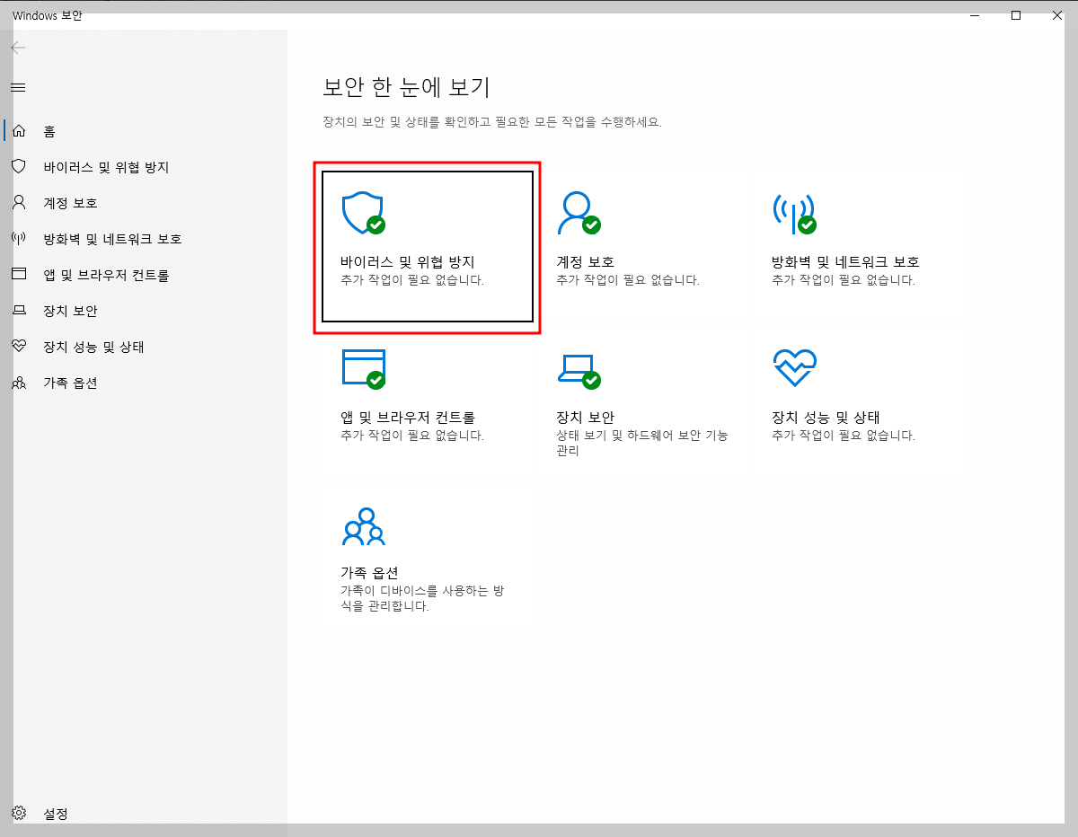This screenshot has width=1078, height=837.
Task: Click the heart monitor icon on 장치 성능 tile
Action: coord(794,368)
